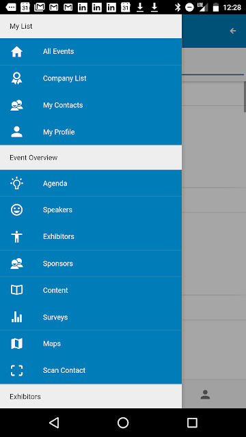Tap the Scan Contact frame icon
Image resolution: width=246 pixels, height=437 pixels.
16,370
